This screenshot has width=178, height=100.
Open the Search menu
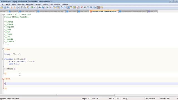point(8,4)
